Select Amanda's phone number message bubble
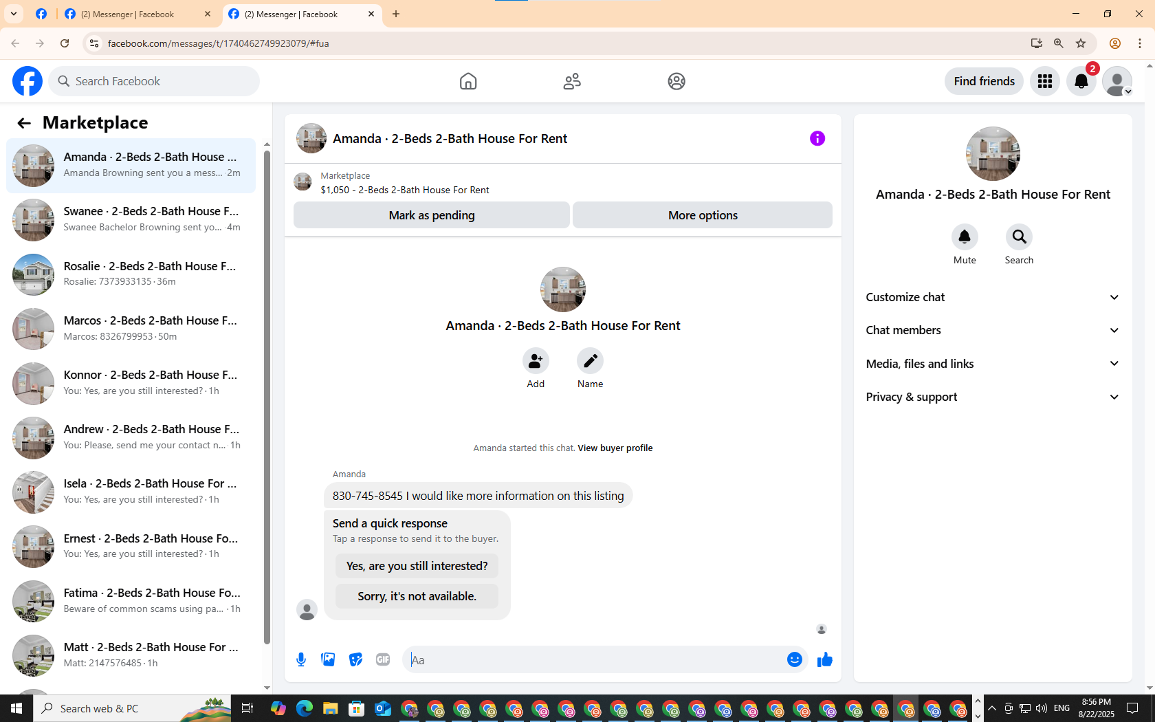Image resolution: width=1155 pixels, height=722 pixels. (478, 496)
